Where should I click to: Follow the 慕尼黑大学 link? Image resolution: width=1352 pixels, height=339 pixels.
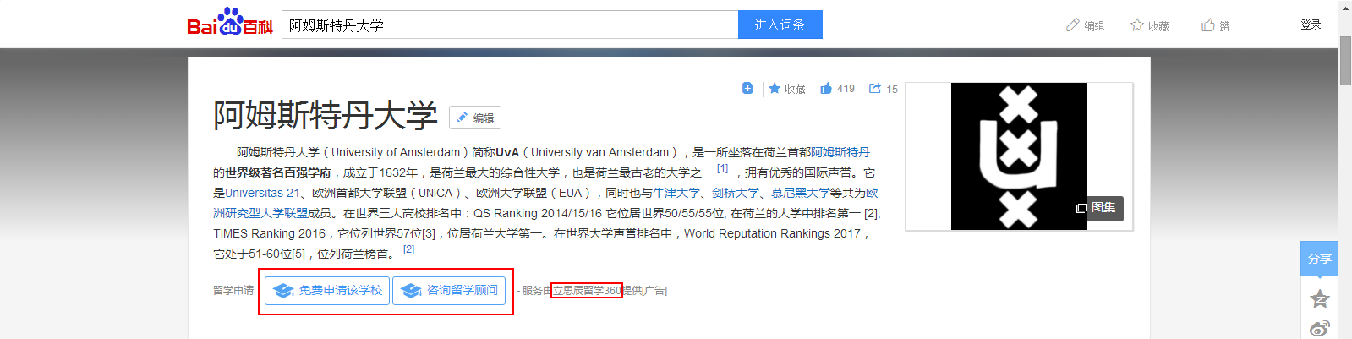801,193
